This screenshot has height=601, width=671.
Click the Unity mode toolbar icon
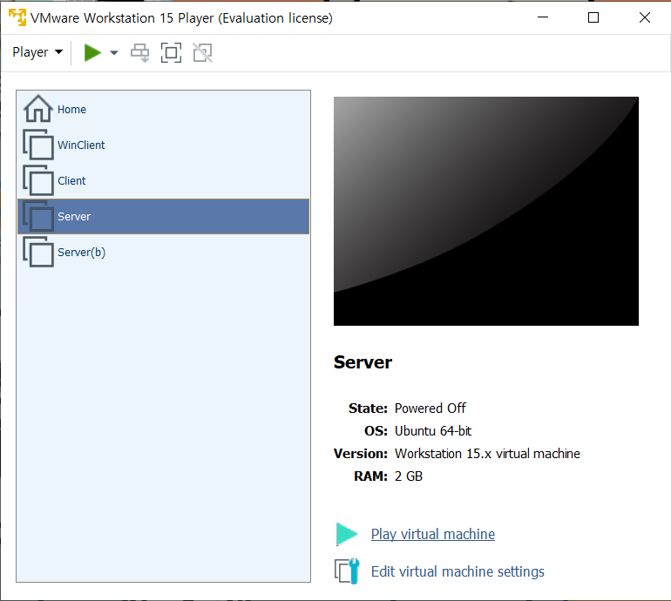tap(202, 52)
